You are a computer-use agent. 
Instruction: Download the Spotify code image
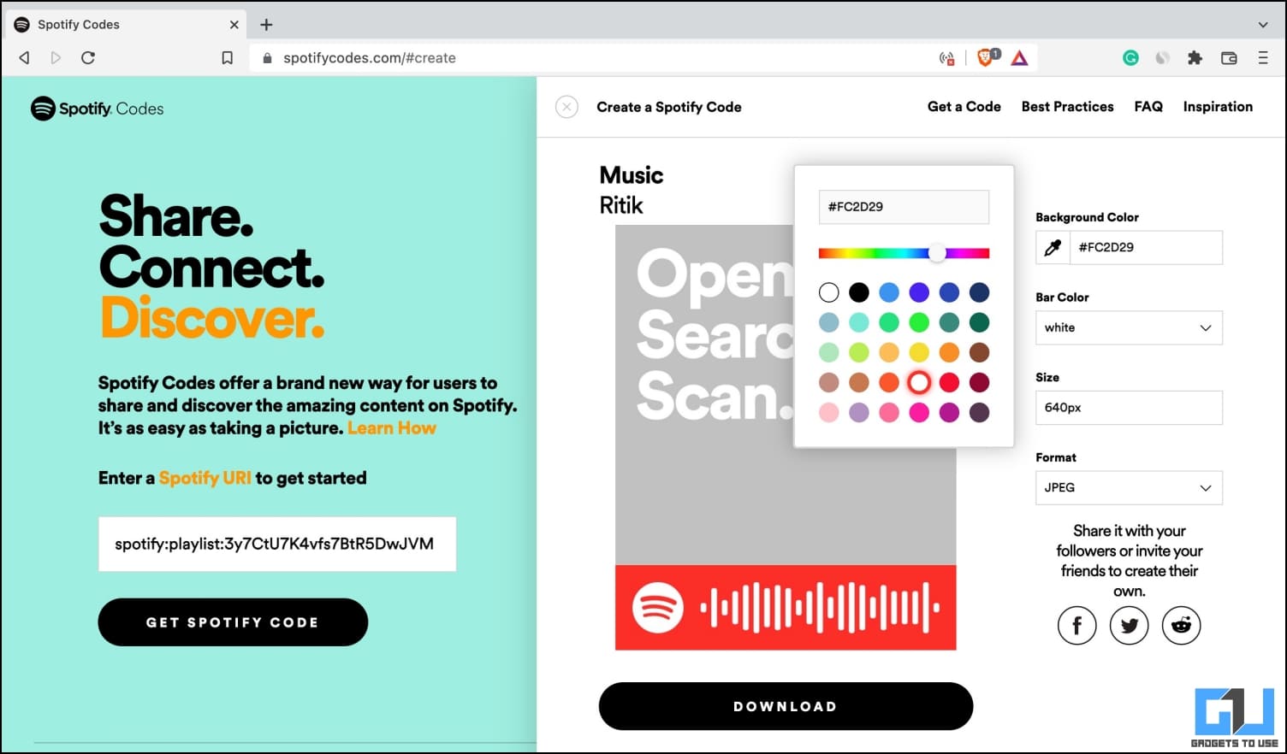tap(786, 706)
